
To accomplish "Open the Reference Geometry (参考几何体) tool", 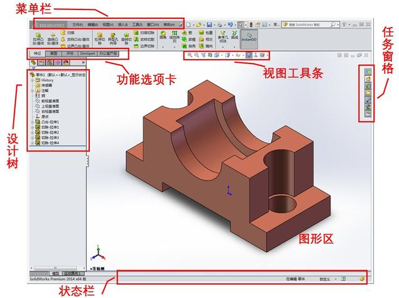I will (223, 36).
